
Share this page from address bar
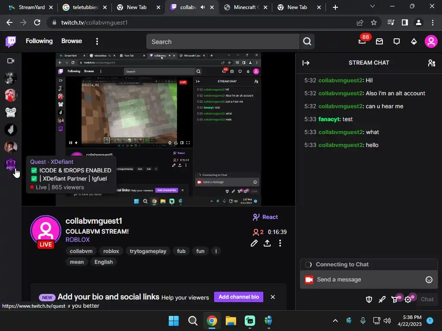pos(360,22)
